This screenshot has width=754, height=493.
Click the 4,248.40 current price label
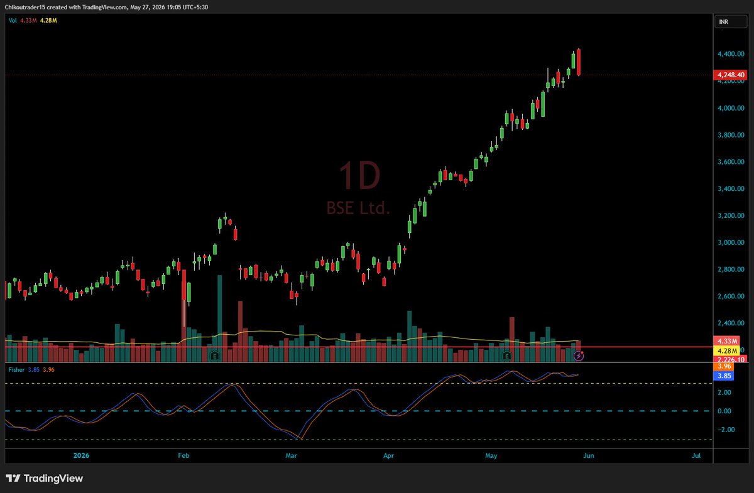[x=729, y=75]
